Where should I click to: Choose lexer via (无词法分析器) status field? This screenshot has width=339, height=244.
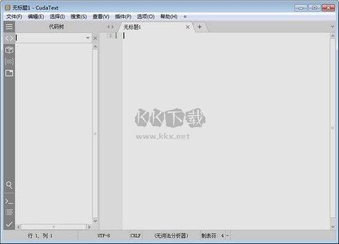click(x=171, y=235)
